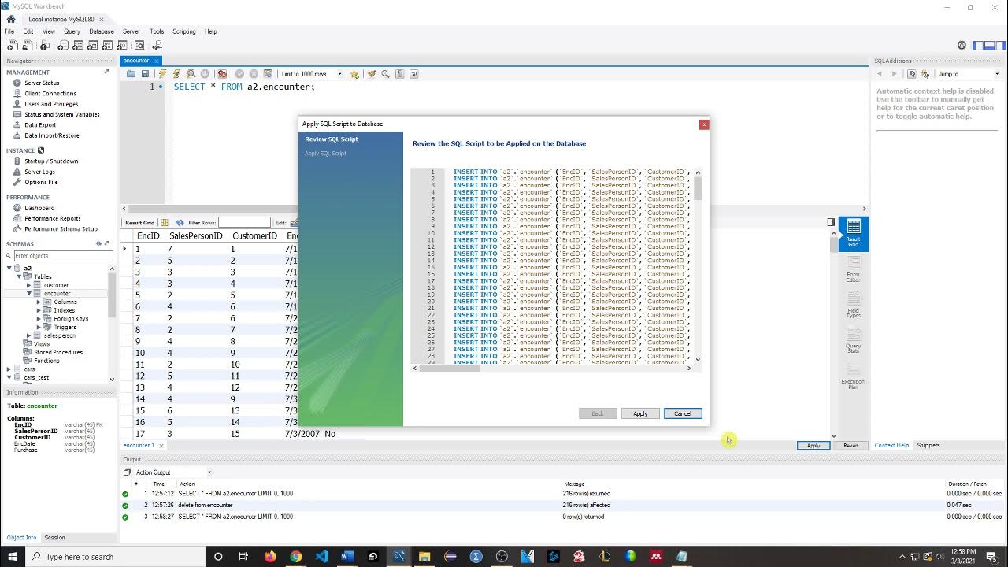Execute query with the lightning bolt icon
This screenshot has height=567, width=1008.
coord(163,74)
